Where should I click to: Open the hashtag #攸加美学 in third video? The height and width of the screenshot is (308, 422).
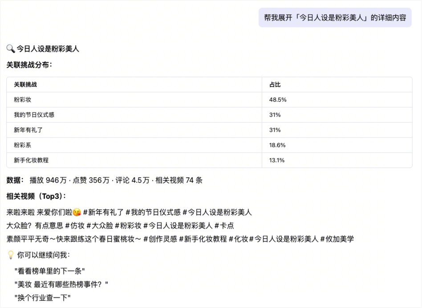coord(337,239)
